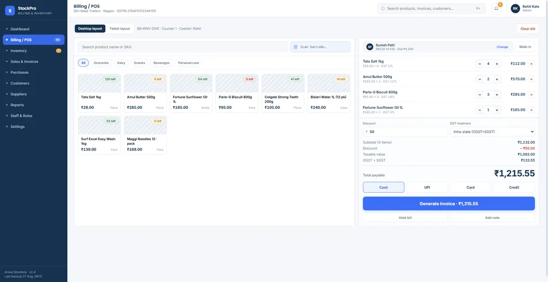The image size is (548, 282).
Task: Open Inventory in sidebar
Action: [x=33, y=50]
